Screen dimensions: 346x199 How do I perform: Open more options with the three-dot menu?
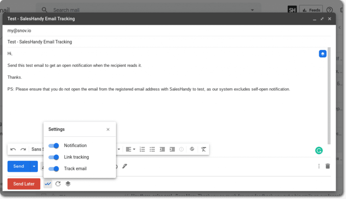click(x=319, y=166)
